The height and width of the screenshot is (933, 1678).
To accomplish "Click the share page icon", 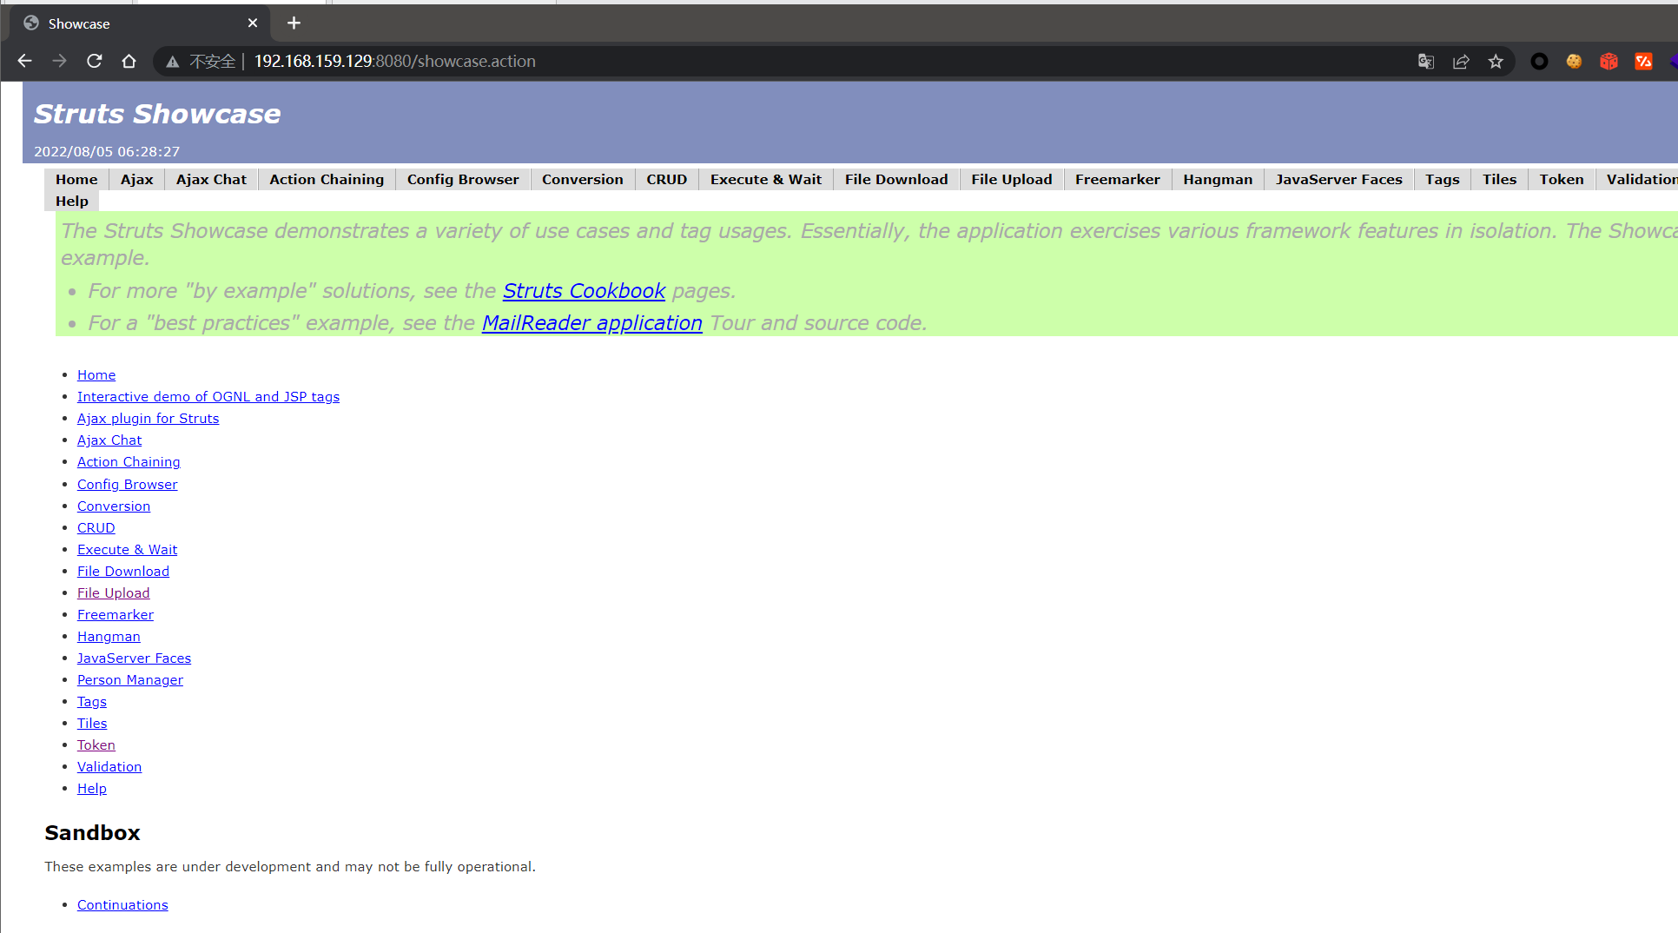I will (x=1461, y=61).
